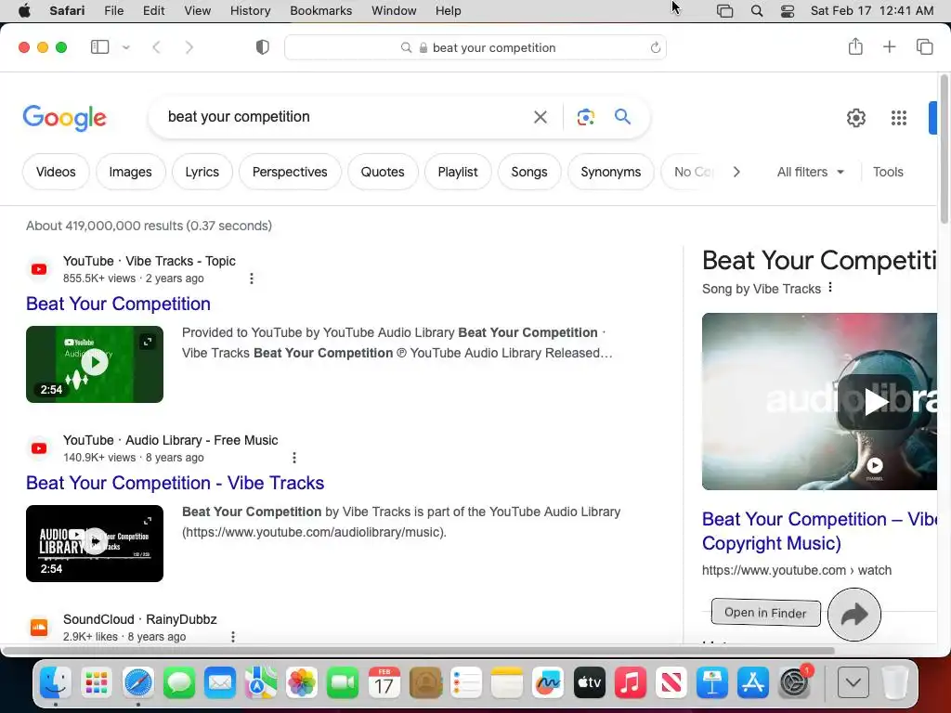Open the Edit menu
This screenshot has width=951, height=713.
point(153,10)
